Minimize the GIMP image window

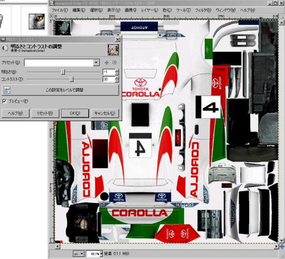(270, 3)
